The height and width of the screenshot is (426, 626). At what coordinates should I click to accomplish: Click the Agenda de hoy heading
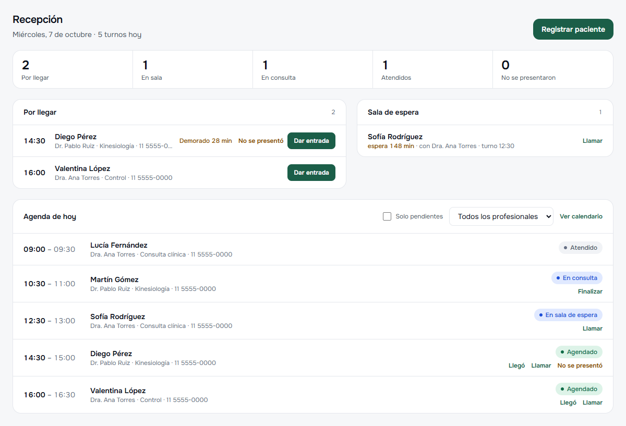point(50,216)
